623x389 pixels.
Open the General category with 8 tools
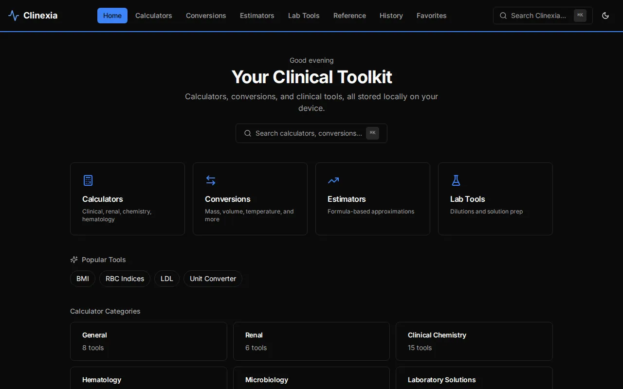pyautogui.click(x=148, y=341)
